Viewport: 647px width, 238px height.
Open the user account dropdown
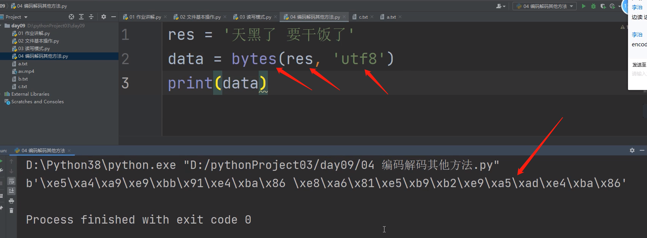click(x=501, y=6)
